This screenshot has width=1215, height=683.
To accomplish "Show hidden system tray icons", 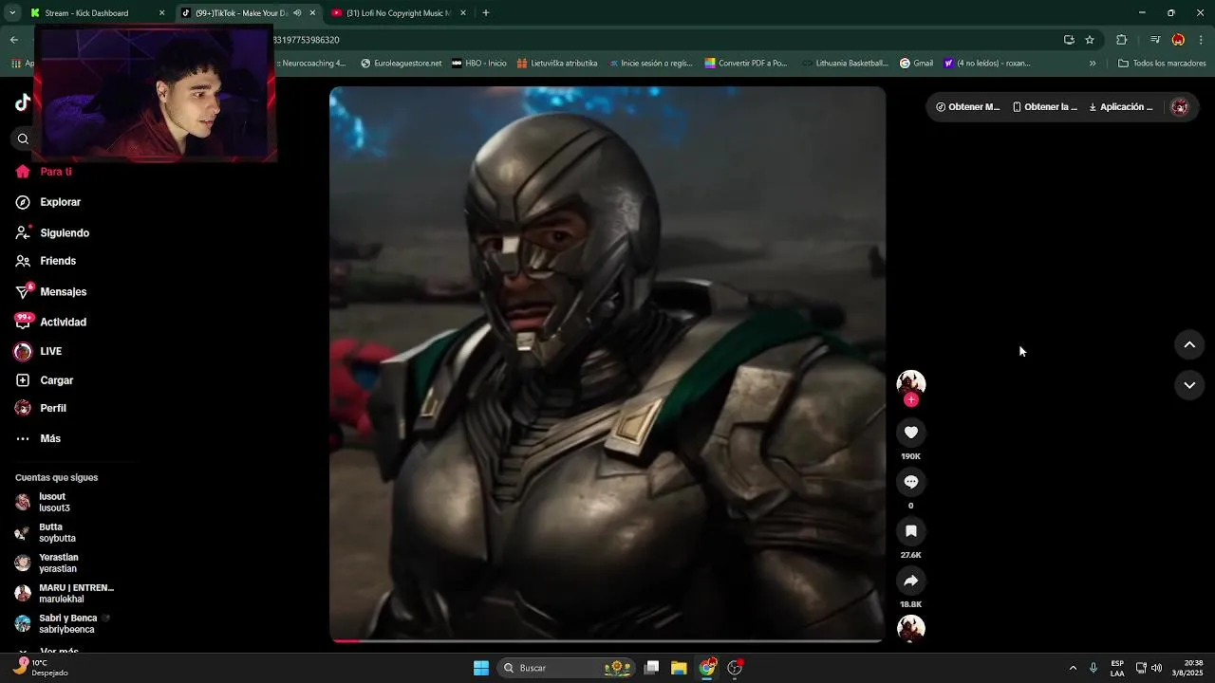I will [1073, 668].
